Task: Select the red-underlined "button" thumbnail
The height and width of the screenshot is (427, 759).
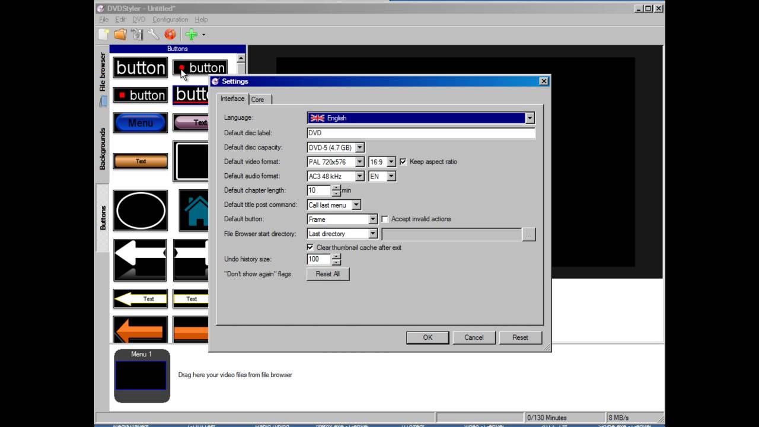Action: [190, 95]
